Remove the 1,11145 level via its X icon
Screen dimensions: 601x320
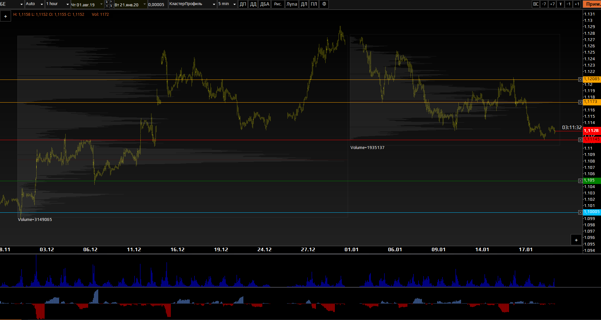[x=580, y=140]
